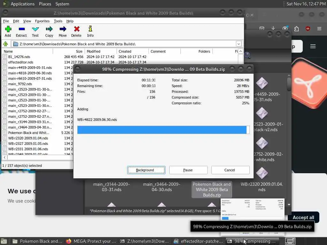Select WB r2320 2009.01.04.nds file icon

coord(262,173)
